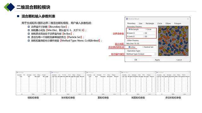Click the slide title 二维混合颗粒模块

(x=33, y=7)
